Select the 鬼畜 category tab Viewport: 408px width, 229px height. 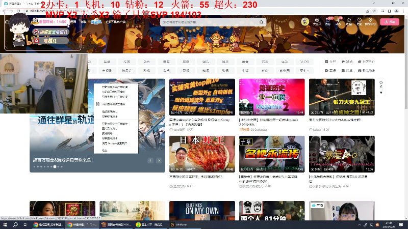coord(166,62)
